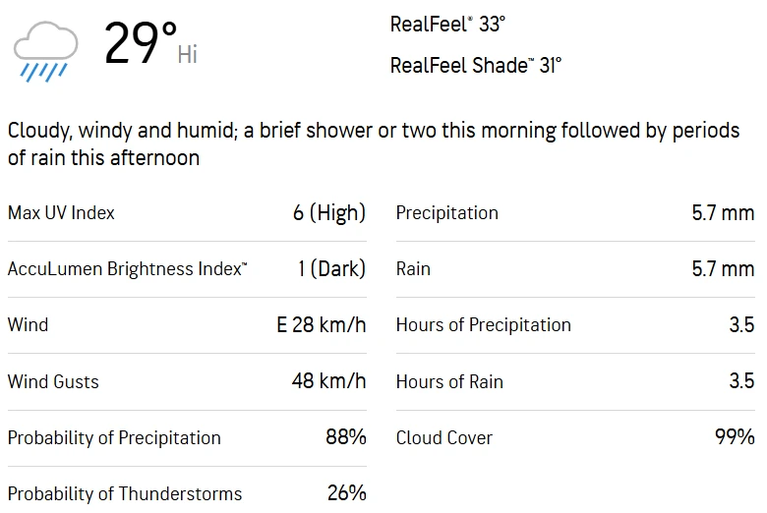The width and height of the screenshot is (767, 513).
Task: Click the 48 km/h wind gusts value
Action: pos(328,381)
